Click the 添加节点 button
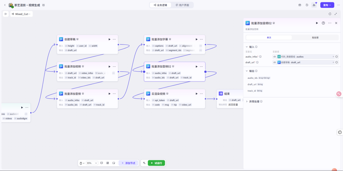 (128, 163)
